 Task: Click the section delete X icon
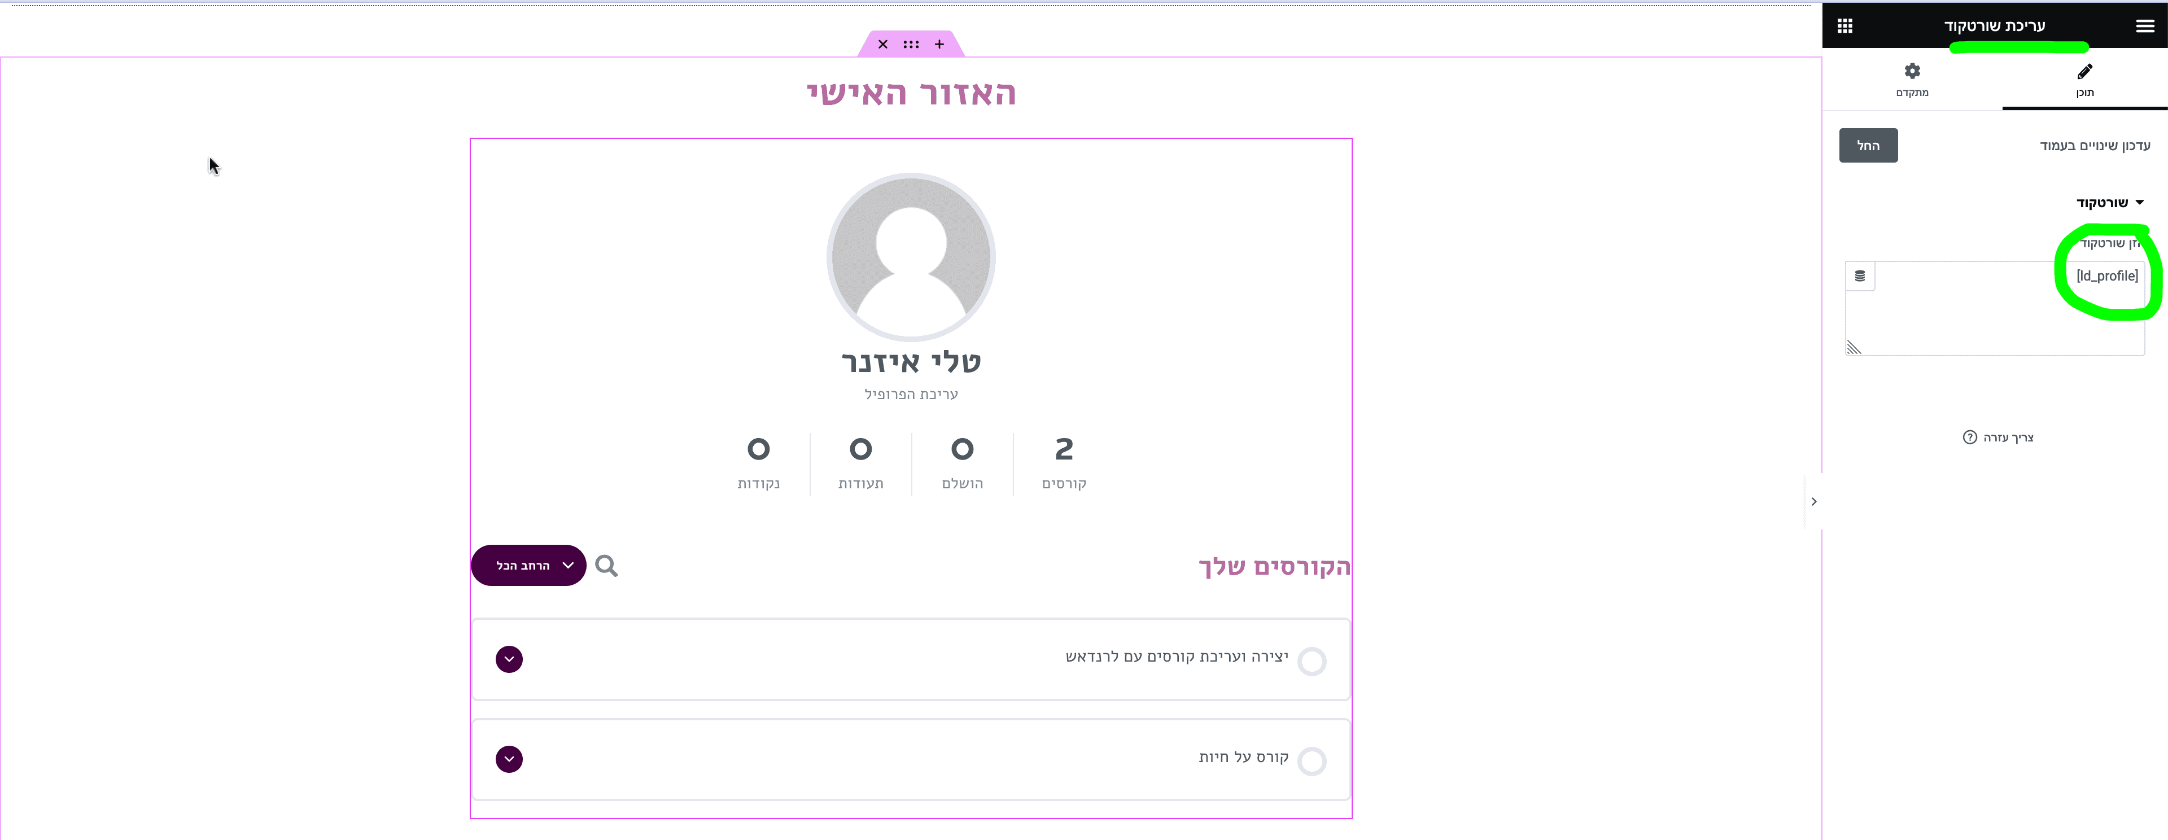883,45
